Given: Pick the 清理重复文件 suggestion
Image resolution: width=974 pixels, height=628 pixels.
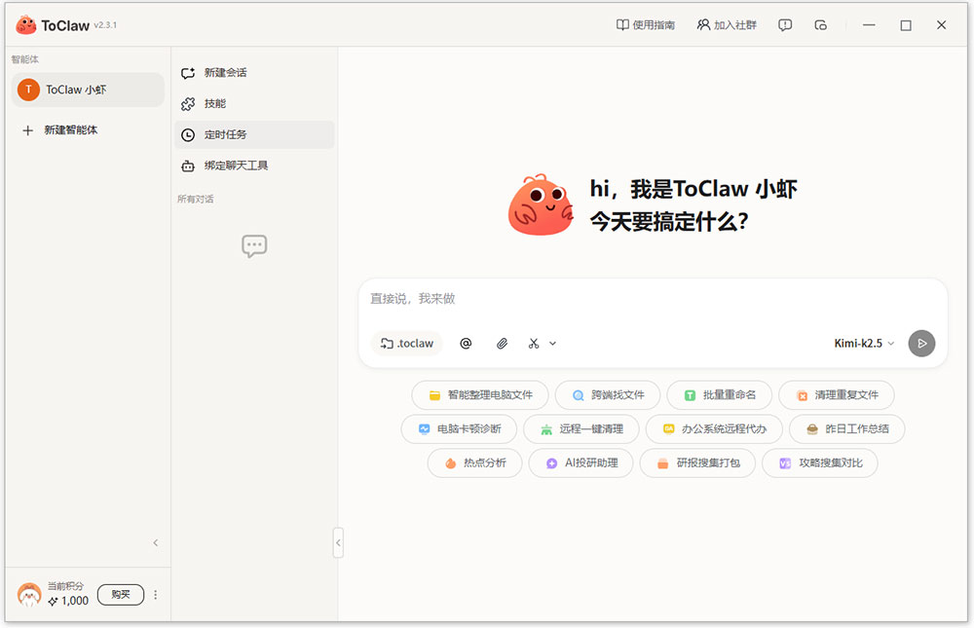Looking at the screenshot, I should tap(837, 395).
